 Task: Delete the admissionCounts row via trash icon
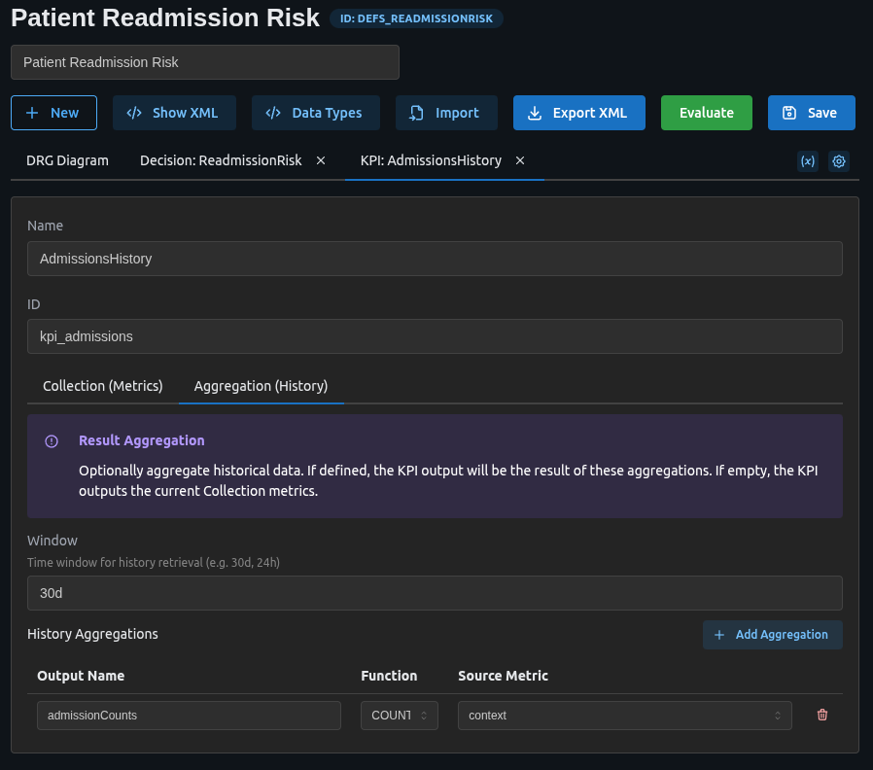[821, 715]
